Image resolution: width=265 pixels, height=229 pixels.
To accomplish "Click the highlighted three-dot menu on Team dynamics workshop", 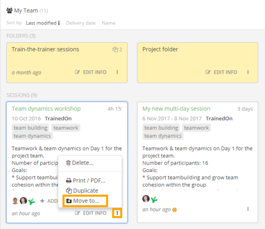I will point(117,213).
